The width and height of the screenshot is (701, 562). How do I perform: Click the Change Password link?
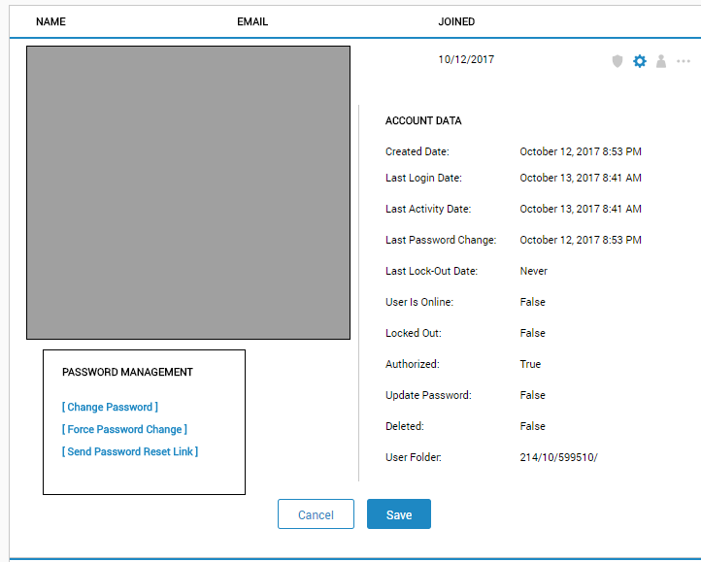[x=110, y=407]
